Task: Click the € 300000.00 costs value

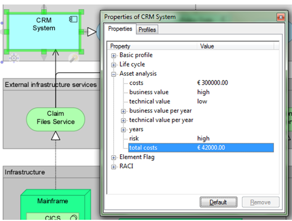Action: point(213,83)
